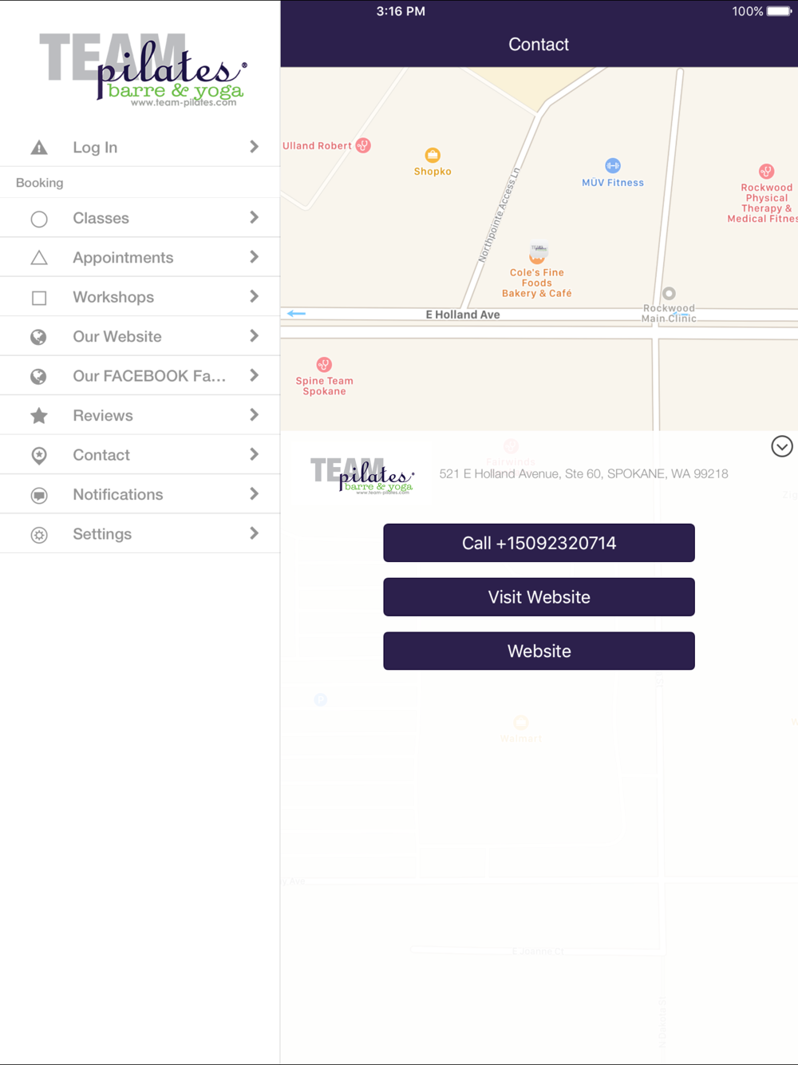
Task: Open the Settings menu item
Action: (x=140, y=534)
